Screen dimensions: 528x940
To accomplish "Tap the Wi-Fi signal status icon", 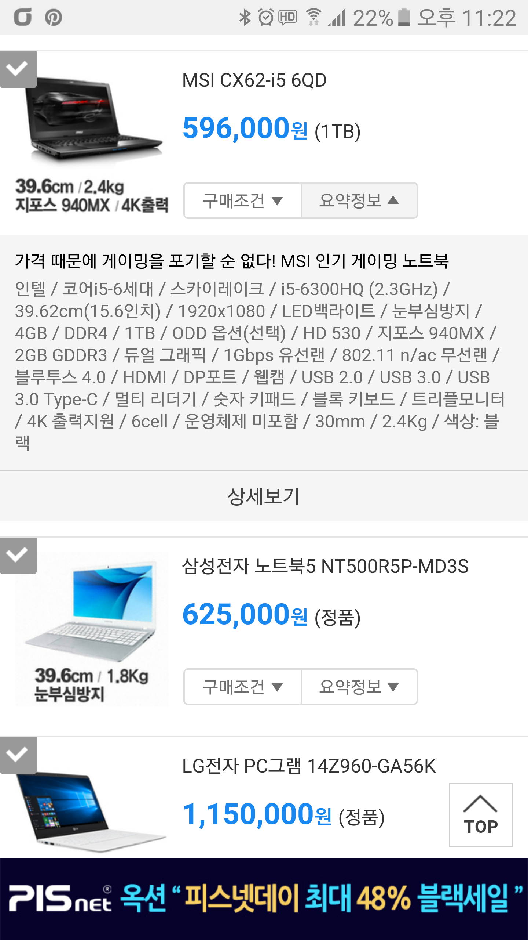I will point(314,18).
